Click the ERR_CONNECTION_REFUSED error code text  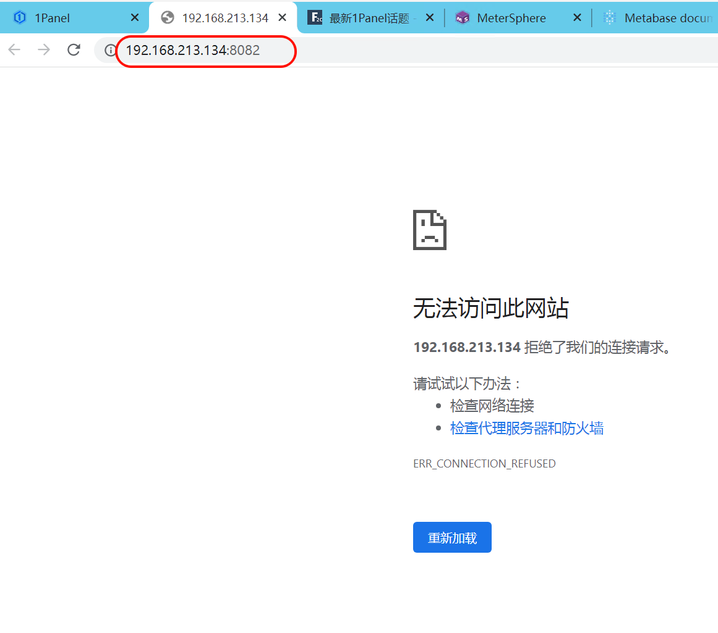click(484, 463)
